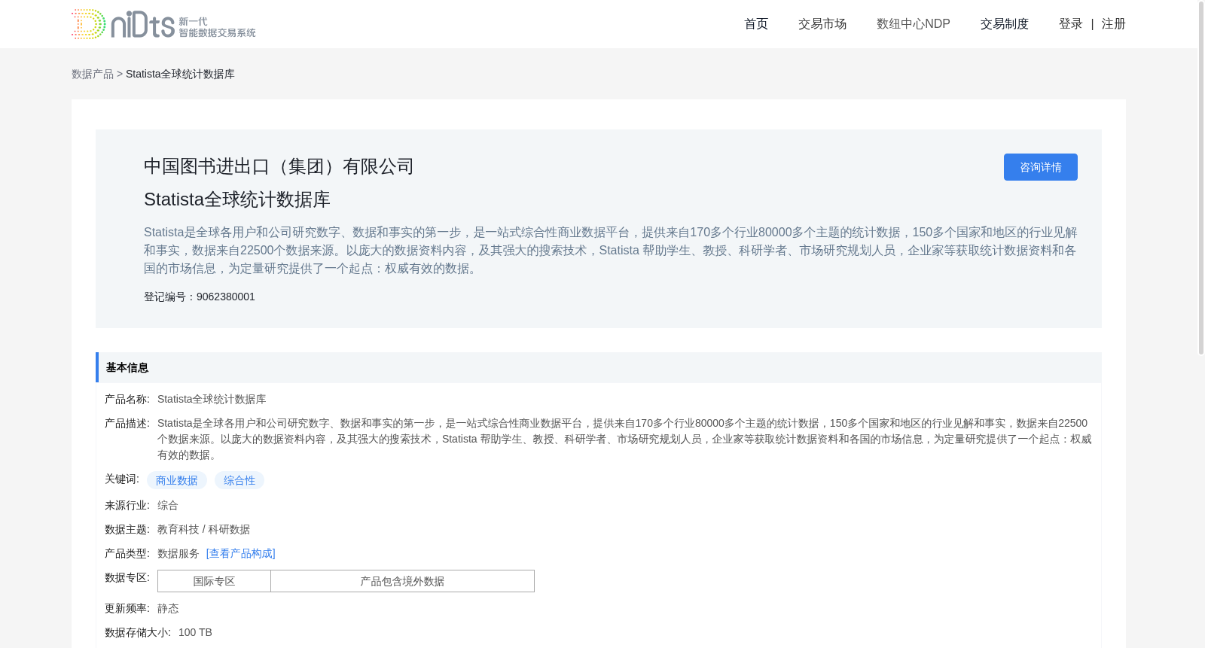The image size is (1205, 648).
Task: Open 数纽中心NDP navigation item
Action: coord(914,24)
